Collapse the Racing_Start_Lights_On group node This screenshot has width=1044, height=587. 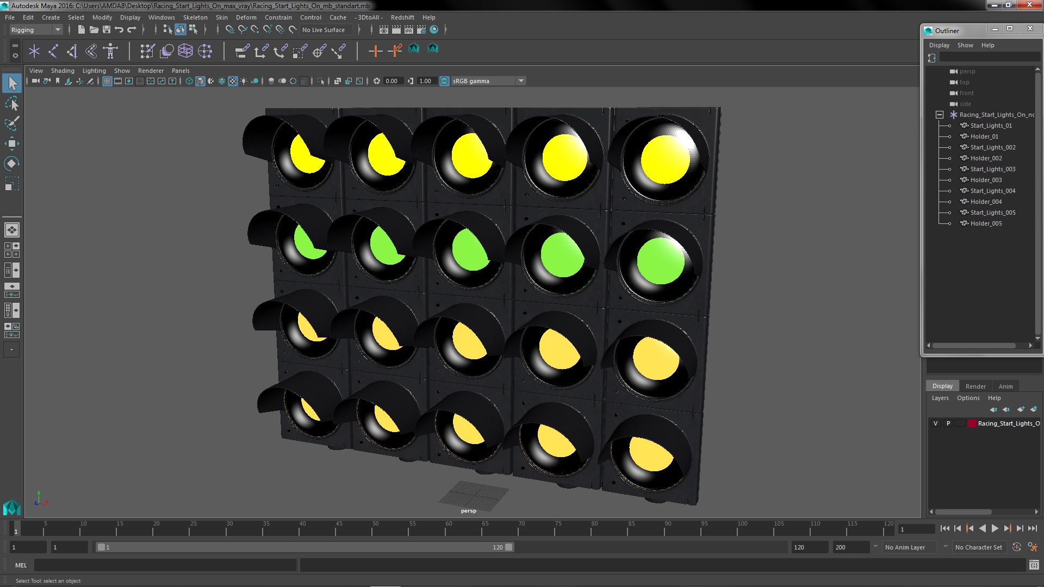939,115
